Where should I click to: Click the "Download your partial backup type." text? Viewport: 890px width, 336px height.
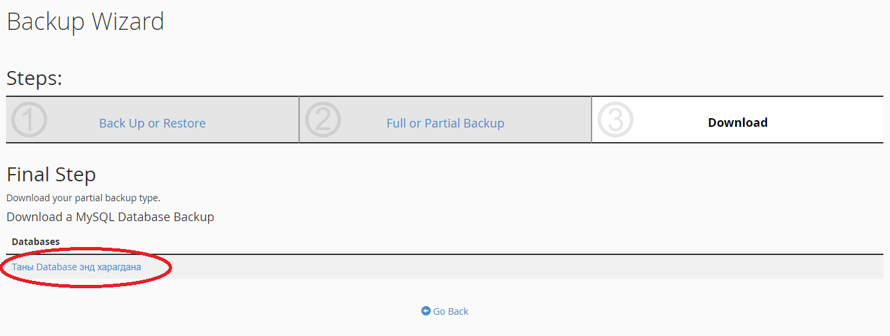pos(84,198)
